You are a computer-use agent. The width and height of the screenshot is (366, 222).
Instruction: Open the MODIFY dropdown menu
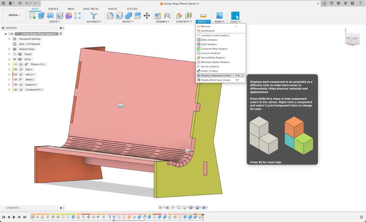point(128,21)
